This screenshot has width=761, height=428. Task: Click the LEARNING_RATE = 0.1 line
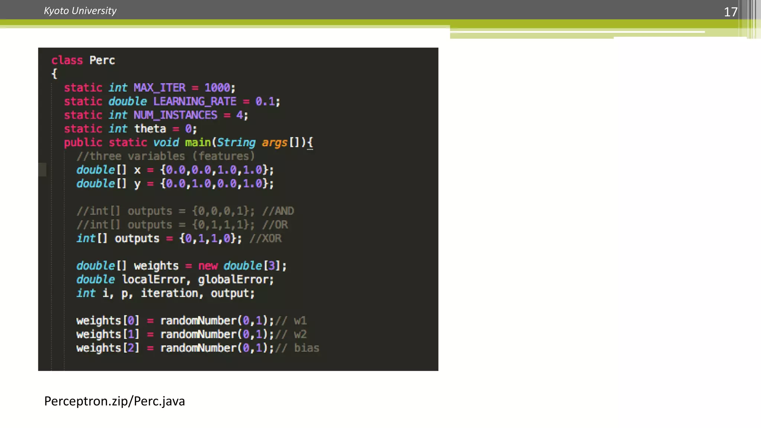pyautogui.click(x=172, y=101)
